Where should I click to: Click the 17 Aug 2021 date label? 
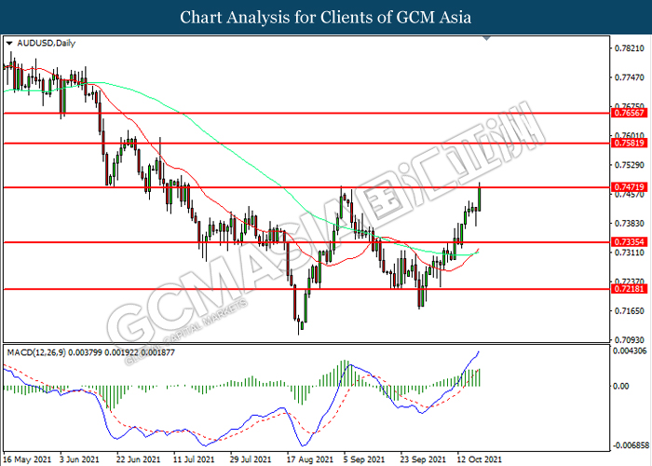tap(310, 459)
